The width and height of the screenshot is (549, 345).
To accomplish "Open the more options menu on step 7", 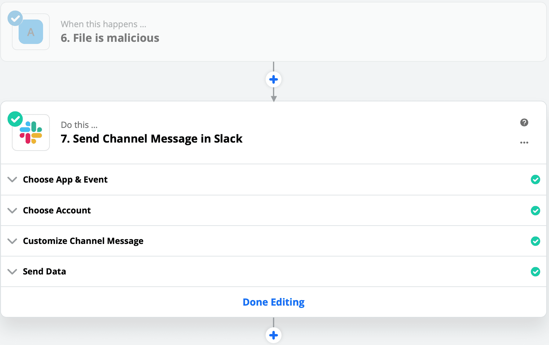I will (524, 142).
